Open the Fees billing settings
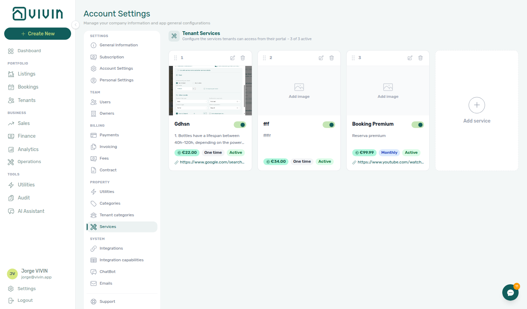The height and width of the screenshot is (309, 527). tap(104, 159)
